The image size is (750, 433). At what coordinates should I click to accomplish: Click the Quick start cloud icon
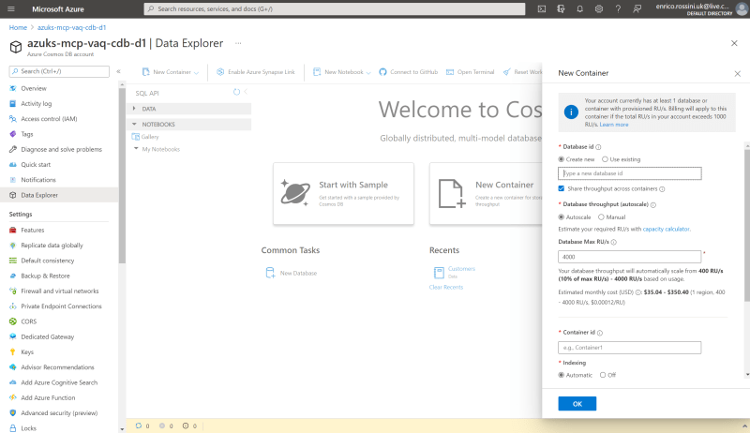coord(13,165)
